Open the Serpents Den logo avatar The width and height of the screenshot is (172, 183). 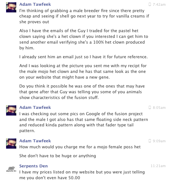11,169
